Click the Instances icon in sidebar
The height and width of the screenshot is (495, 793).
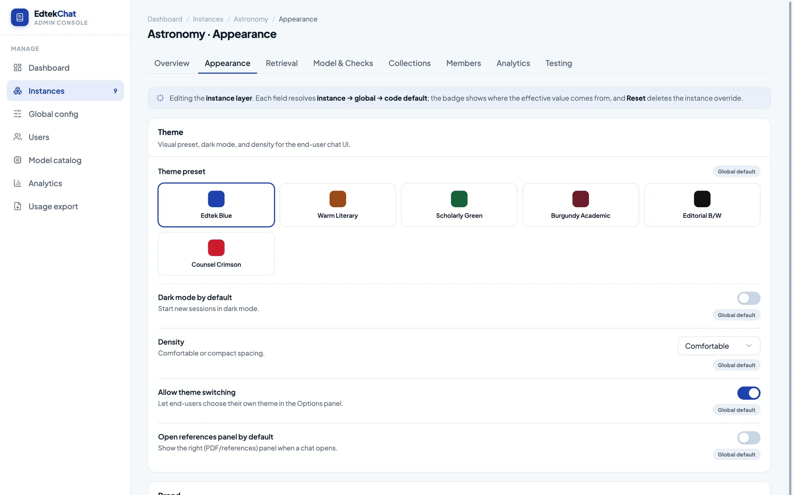coord(18,91)
